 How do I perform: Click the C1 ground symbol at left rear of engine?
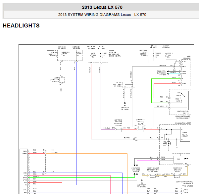tap(142, 180)
